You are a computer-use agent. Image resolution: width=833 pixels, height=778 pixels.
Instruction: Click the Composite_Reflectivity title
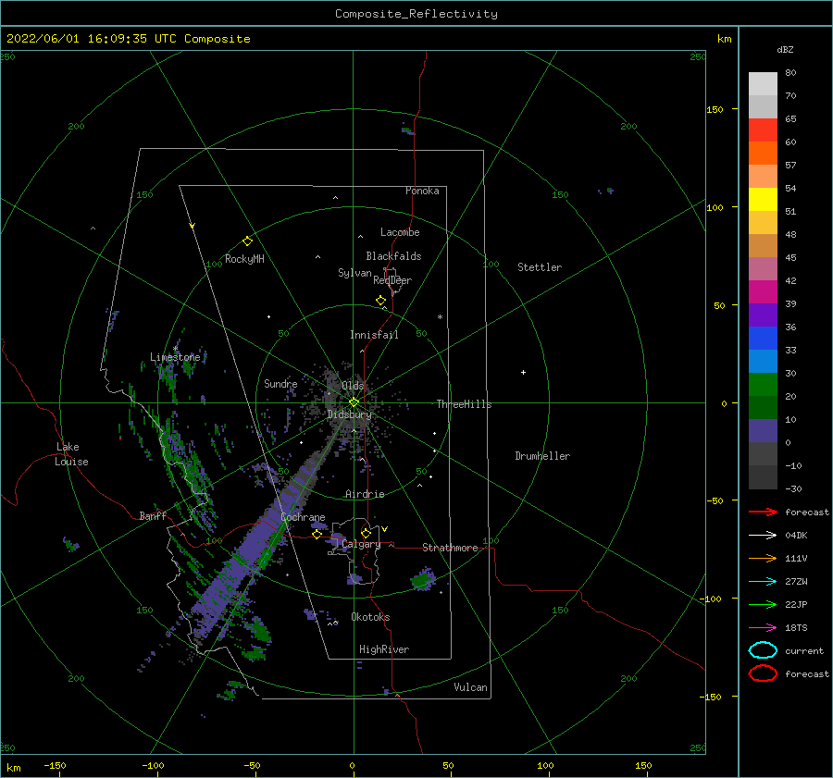(x=416, y=14)
